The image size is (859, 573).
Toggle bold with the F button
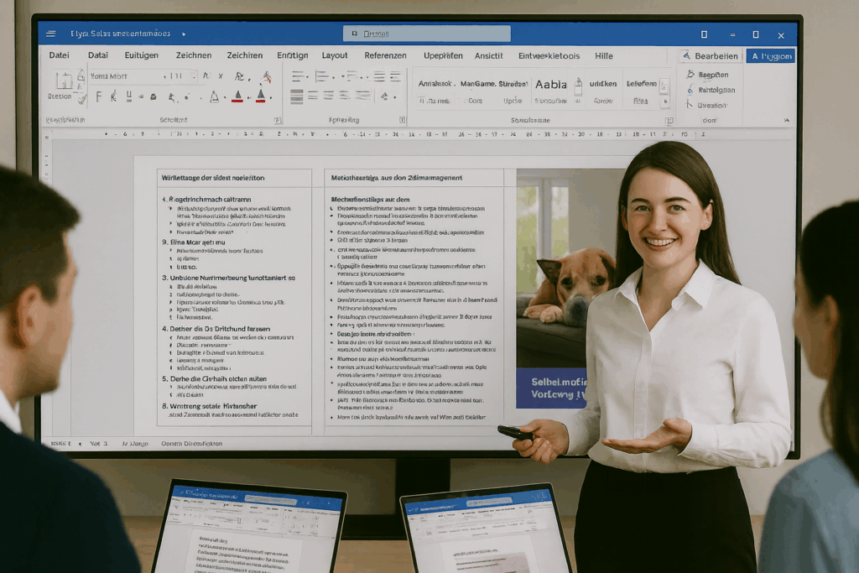pyautogui.click(x=99, y=97)
